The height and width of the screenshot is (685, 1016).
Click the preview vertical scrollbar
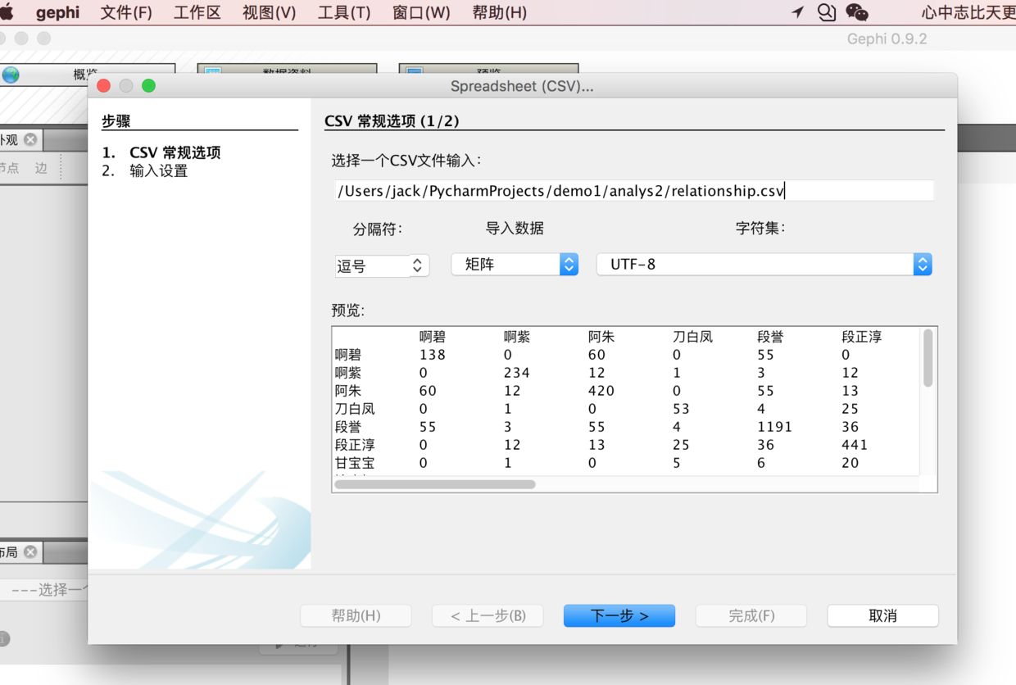tap(928, 357)
